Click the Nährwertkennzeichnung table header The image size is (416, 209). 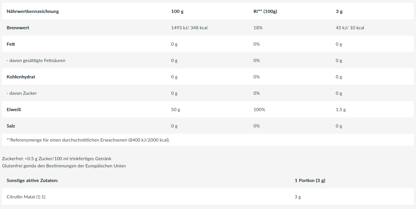32,11
